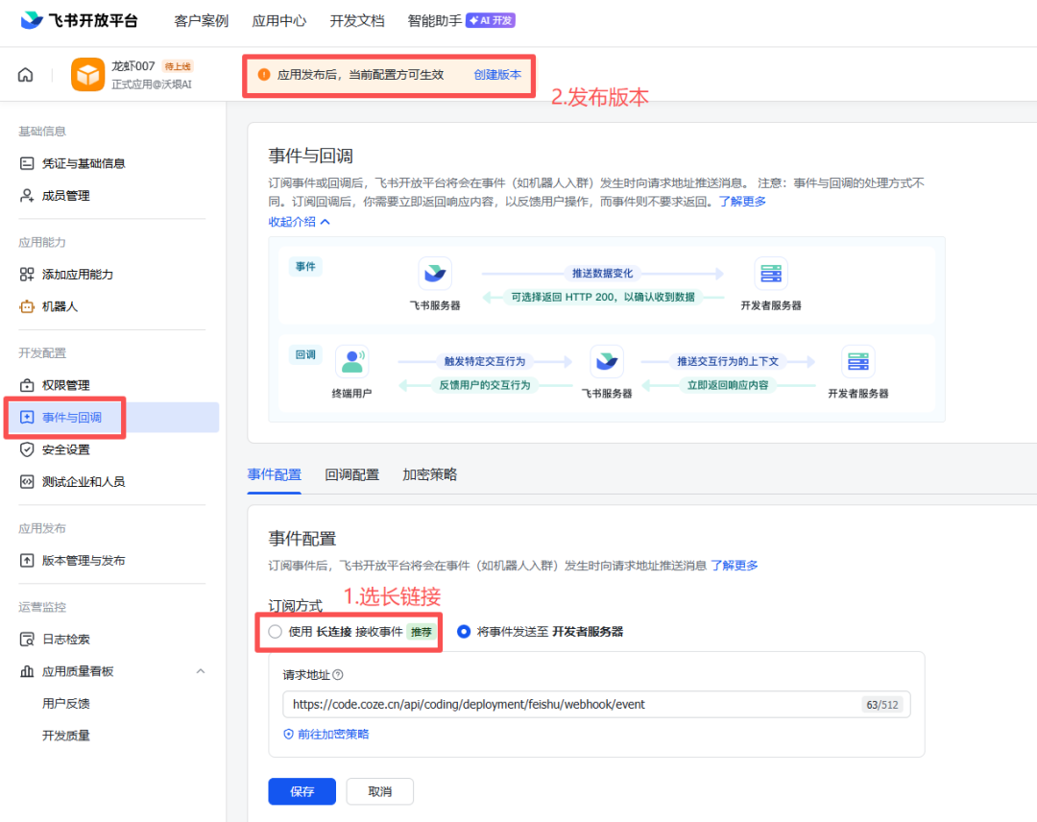Switch to the 回调配置 tab
The width and height of the screenshot is (1037, 822).
pos(351,474)
